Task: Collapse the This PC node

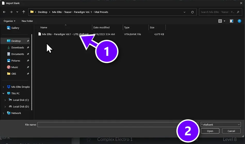Action: tap(3, 93)
